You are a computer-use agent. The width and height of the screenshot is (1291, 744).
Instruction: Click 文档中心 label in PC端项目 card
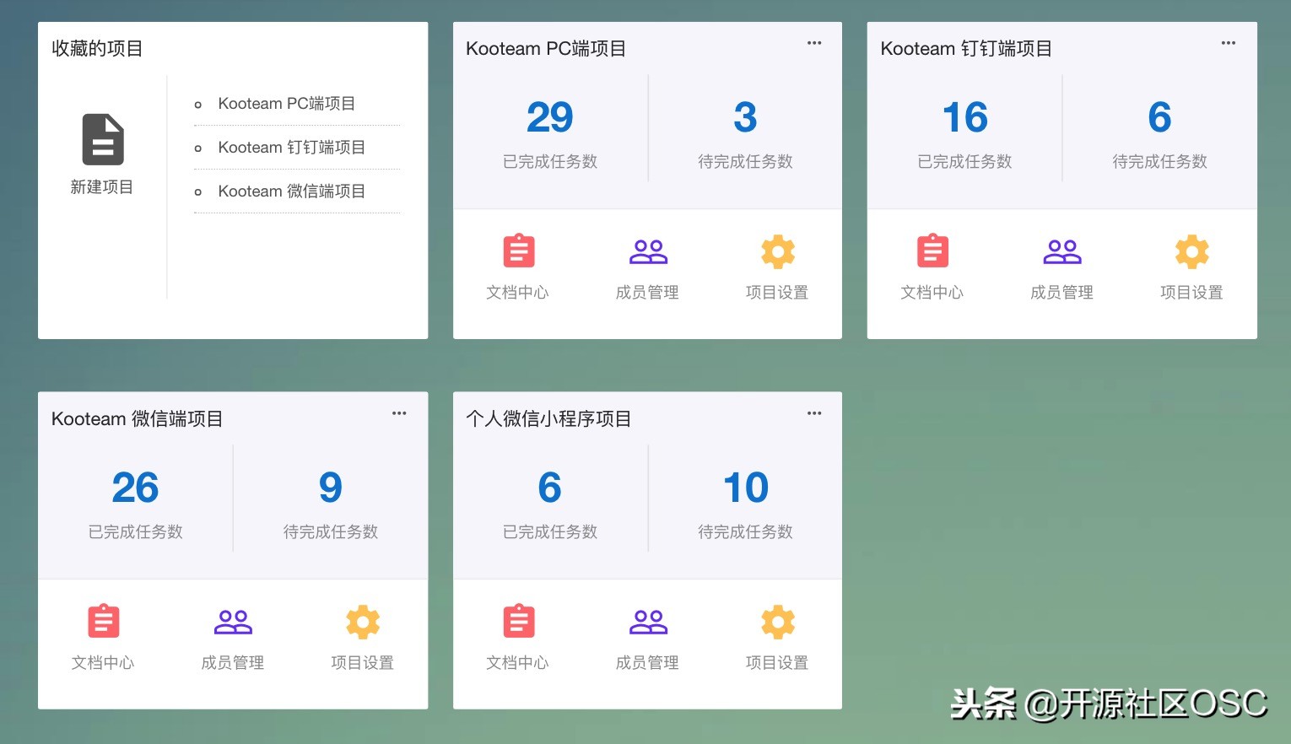pos(518,293)
